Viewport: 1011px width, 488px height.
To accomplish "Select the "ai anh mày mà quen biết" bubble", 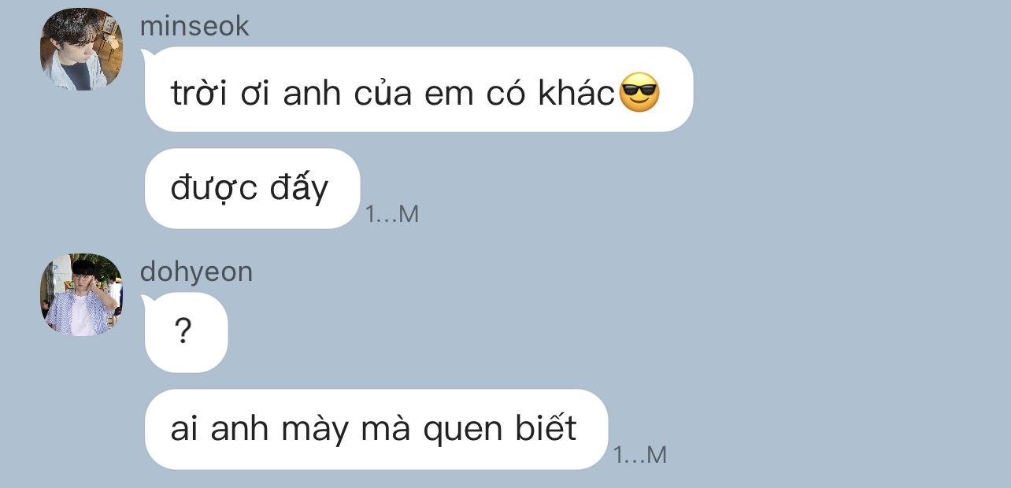I will click(376, 429).
